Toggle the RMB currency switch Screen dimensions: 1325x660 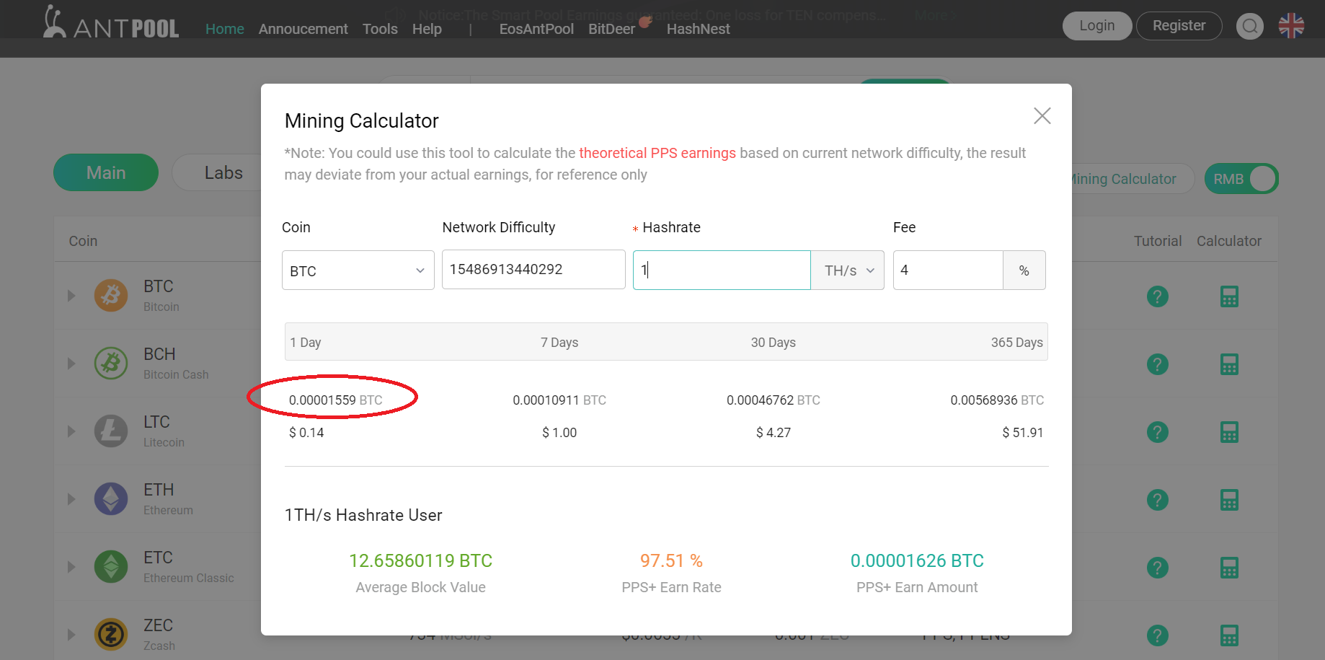(x=1241, y=179)
